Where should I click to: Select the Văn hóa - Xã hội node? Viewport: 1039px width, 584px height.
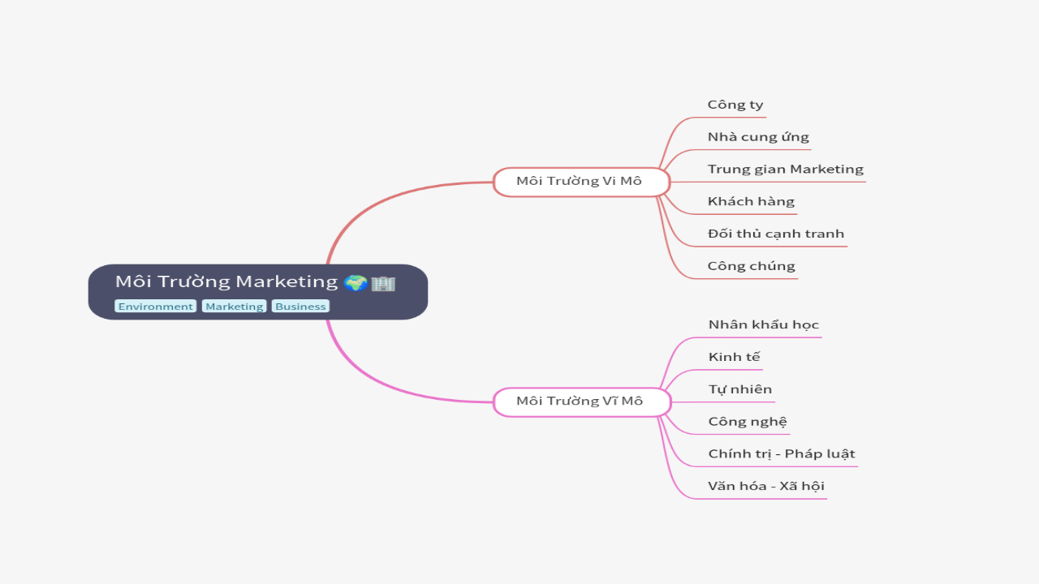pyautogui.click(x=765, y=486)
